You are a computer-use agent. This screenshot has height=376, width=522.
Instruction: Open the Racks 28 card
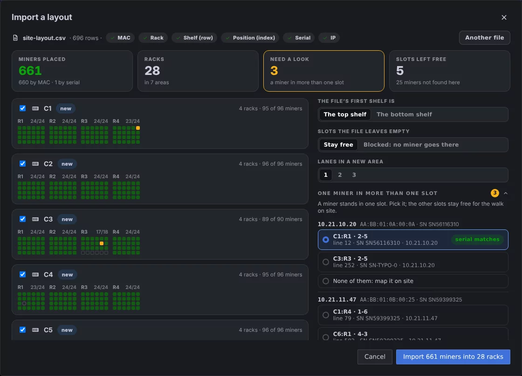198,71
